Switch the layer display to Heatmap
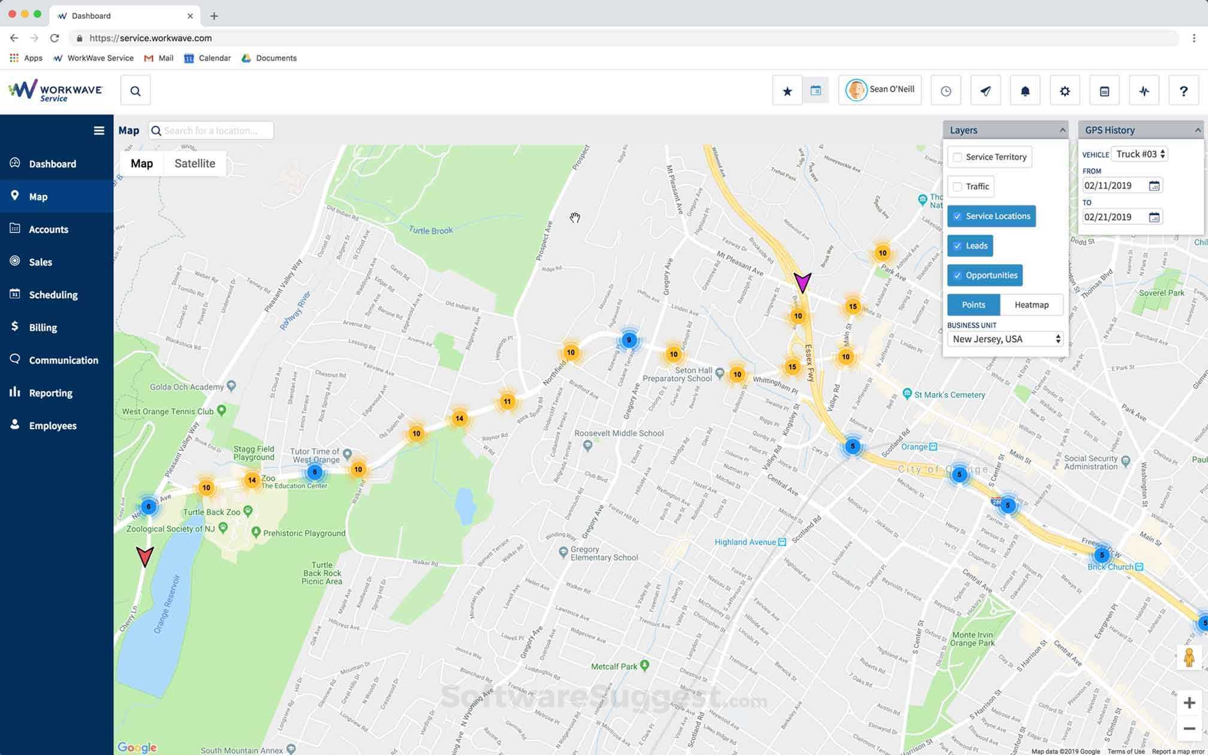The image size is (1208, 755). click(x=1032, y=304)
